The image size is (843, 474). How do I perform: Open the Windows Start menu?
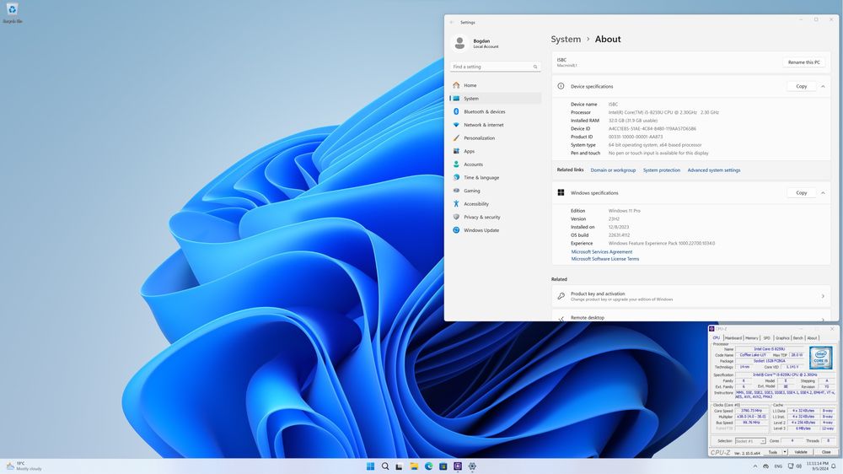point(370,466)
